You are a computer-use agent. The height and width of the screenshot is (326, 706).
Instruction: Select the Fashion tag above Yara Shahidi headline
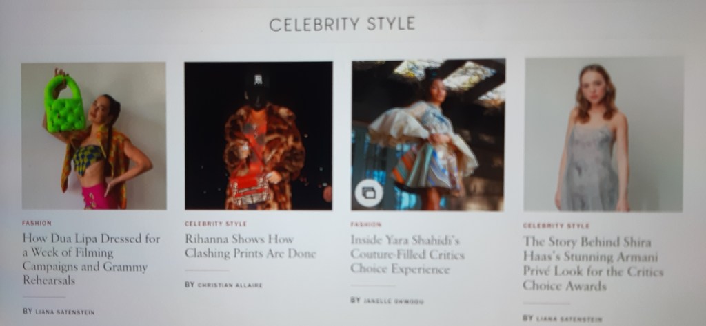click(x=365, y=224)
